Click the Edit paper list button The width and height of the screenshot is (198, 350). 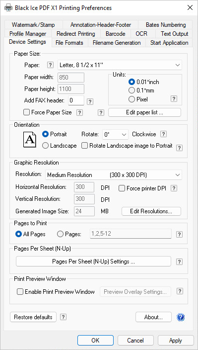144,112
